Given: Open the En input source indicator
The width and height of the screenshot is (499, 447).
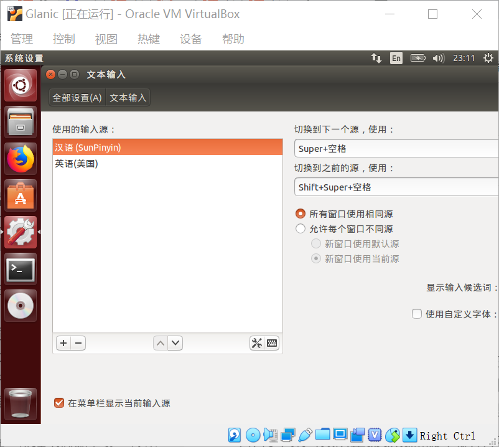Looking at the screenshot, I should click(x=396, y=59).
